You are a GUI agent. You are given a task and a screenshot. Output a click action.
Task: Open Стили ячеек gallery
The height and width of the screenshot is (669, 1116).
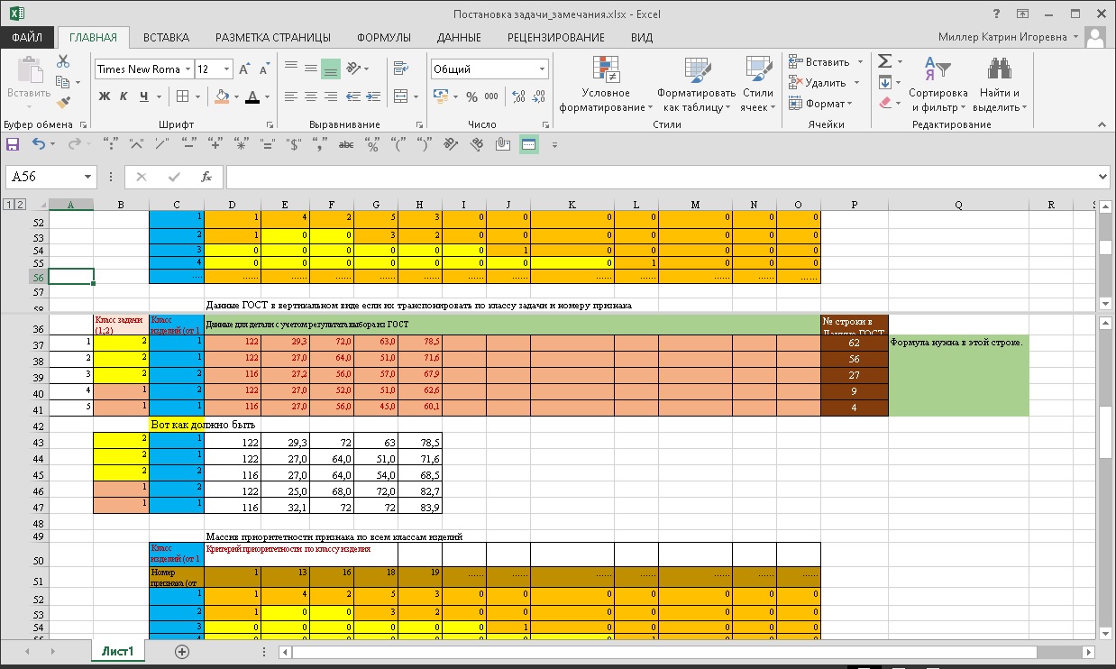pos(757,85)
